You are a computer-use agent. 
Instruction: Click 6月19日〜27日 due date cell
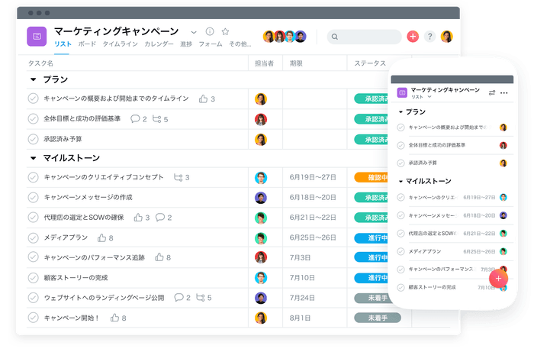pos(313,177)
